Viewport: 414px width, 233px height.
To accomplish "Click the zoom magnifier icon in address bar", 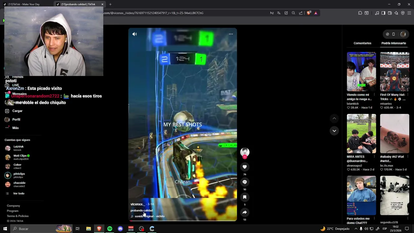I will (x=293, y=13).
